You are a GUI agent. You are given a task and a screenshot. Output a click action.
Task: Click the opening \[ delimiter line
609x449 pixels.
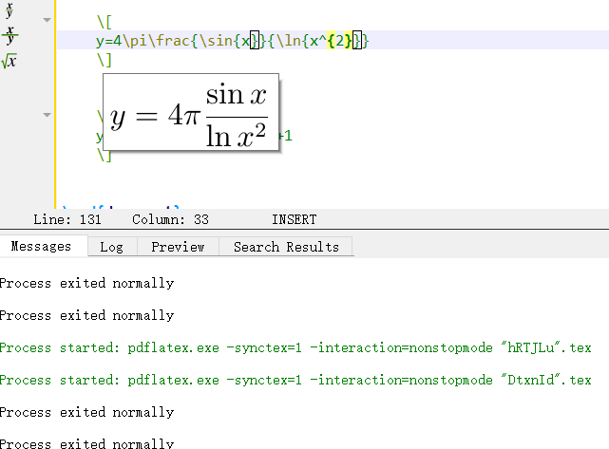[x=104, y=22]
